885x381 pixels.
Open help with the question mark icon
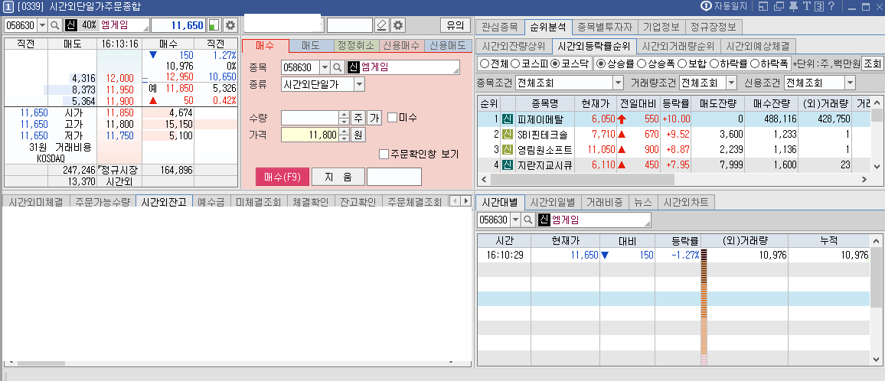(x=831, y=7)
